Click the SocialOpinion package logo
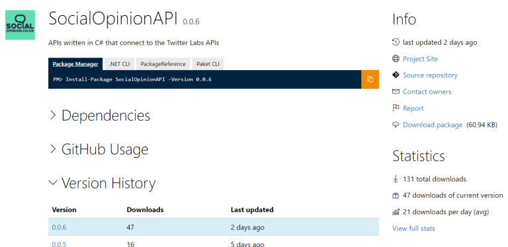 point(20,25)
